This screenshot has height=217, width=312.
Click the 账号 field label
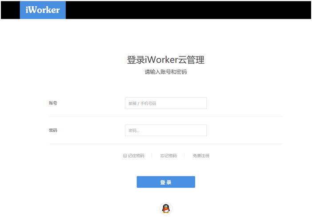[53, 103]
